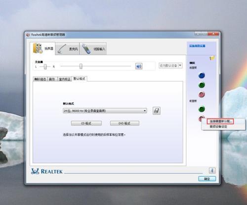This screenshot has width=247, height=205.
Task: Mute the speaker with the blue speaker icon
Action: [139, 66]
